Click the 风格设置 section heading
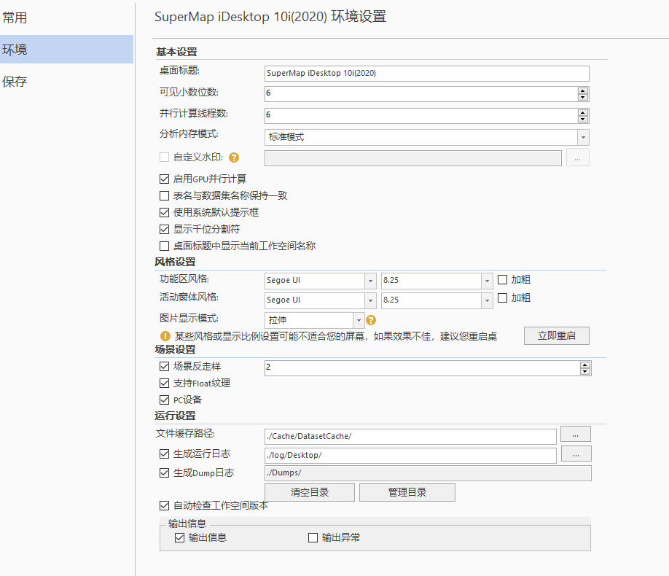669x576 pixels. (x=176, y=262)
